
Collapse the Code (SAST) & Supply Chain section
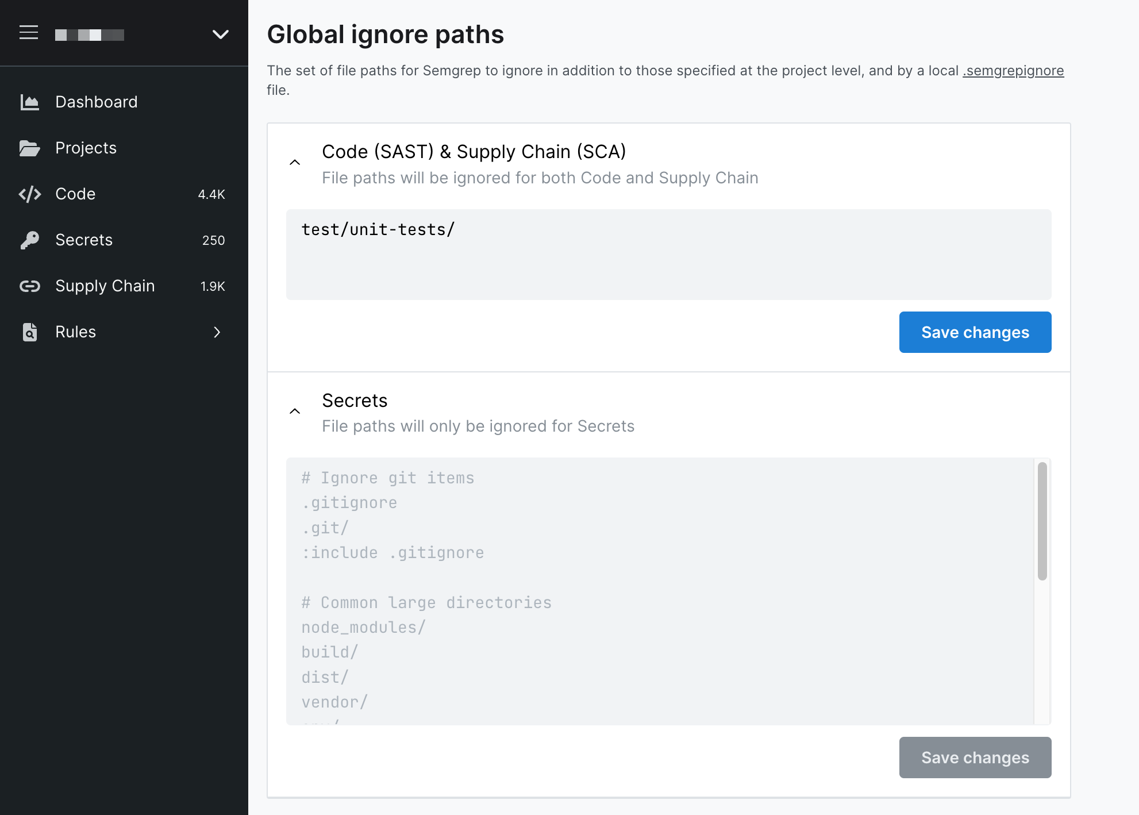pos(295,162)
